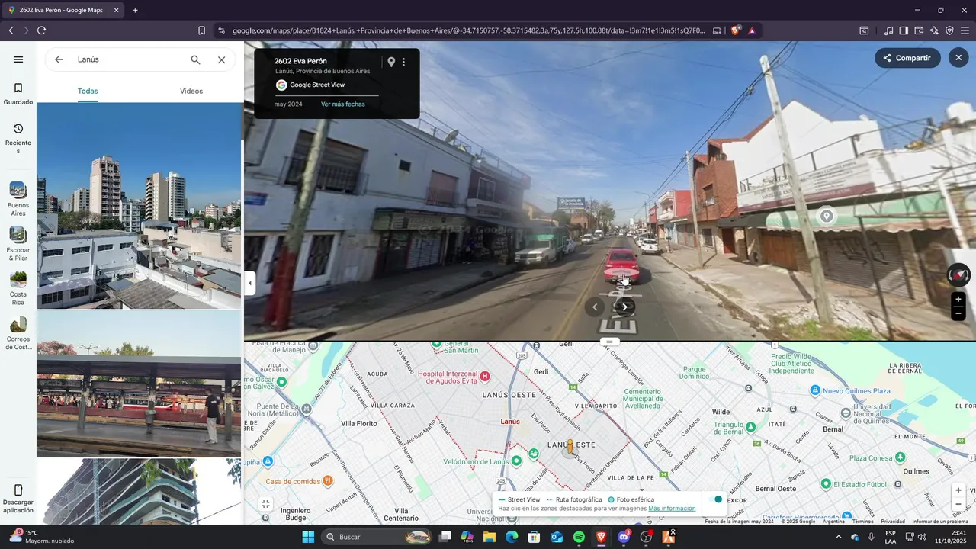Image resolution: width=976 pixels, height=549 pixels.
Task: Click El Estadio Fútbol map marker
Action: (826, 485)
